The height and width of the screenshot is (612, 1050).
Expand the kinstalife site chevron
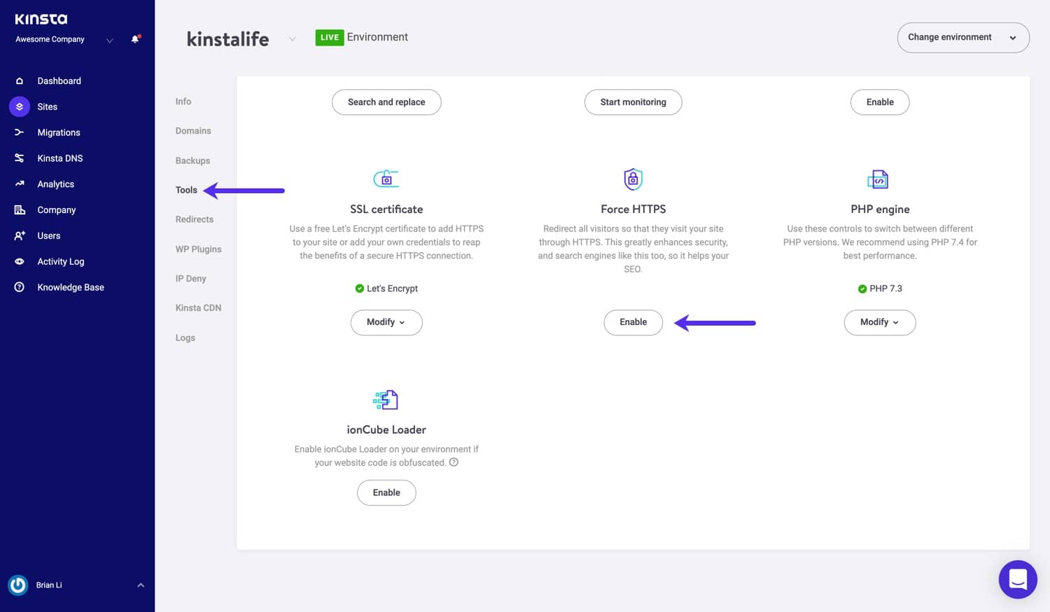tap(292, 39)
